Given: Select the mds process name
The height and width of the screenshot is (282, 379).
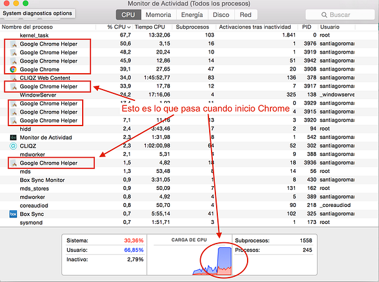Looking at the screenshot, I should tap(25, 172).
